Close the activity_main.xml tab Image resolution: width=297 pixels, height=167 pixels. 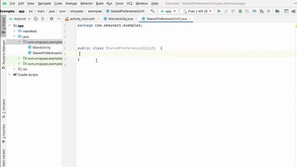pyautogui.click(x=98, y=19)
